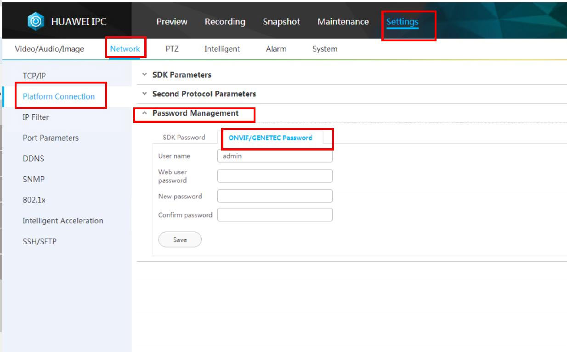
Task: Click the Web user password label
Action: click(173, 176)
